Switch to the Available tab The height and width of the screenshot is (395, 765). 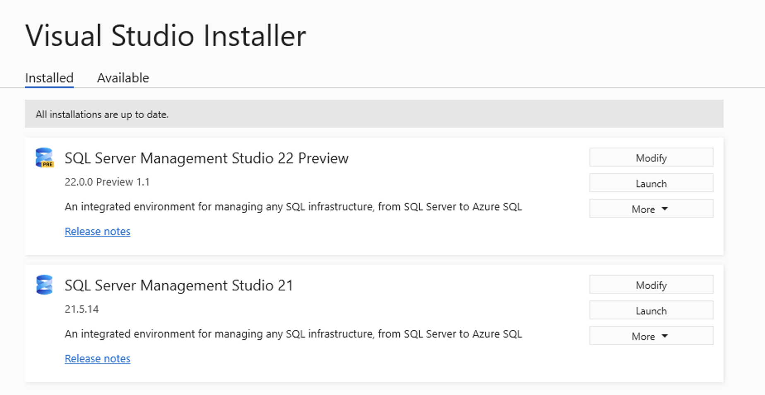pyautogui.click(x=123, y=78)
